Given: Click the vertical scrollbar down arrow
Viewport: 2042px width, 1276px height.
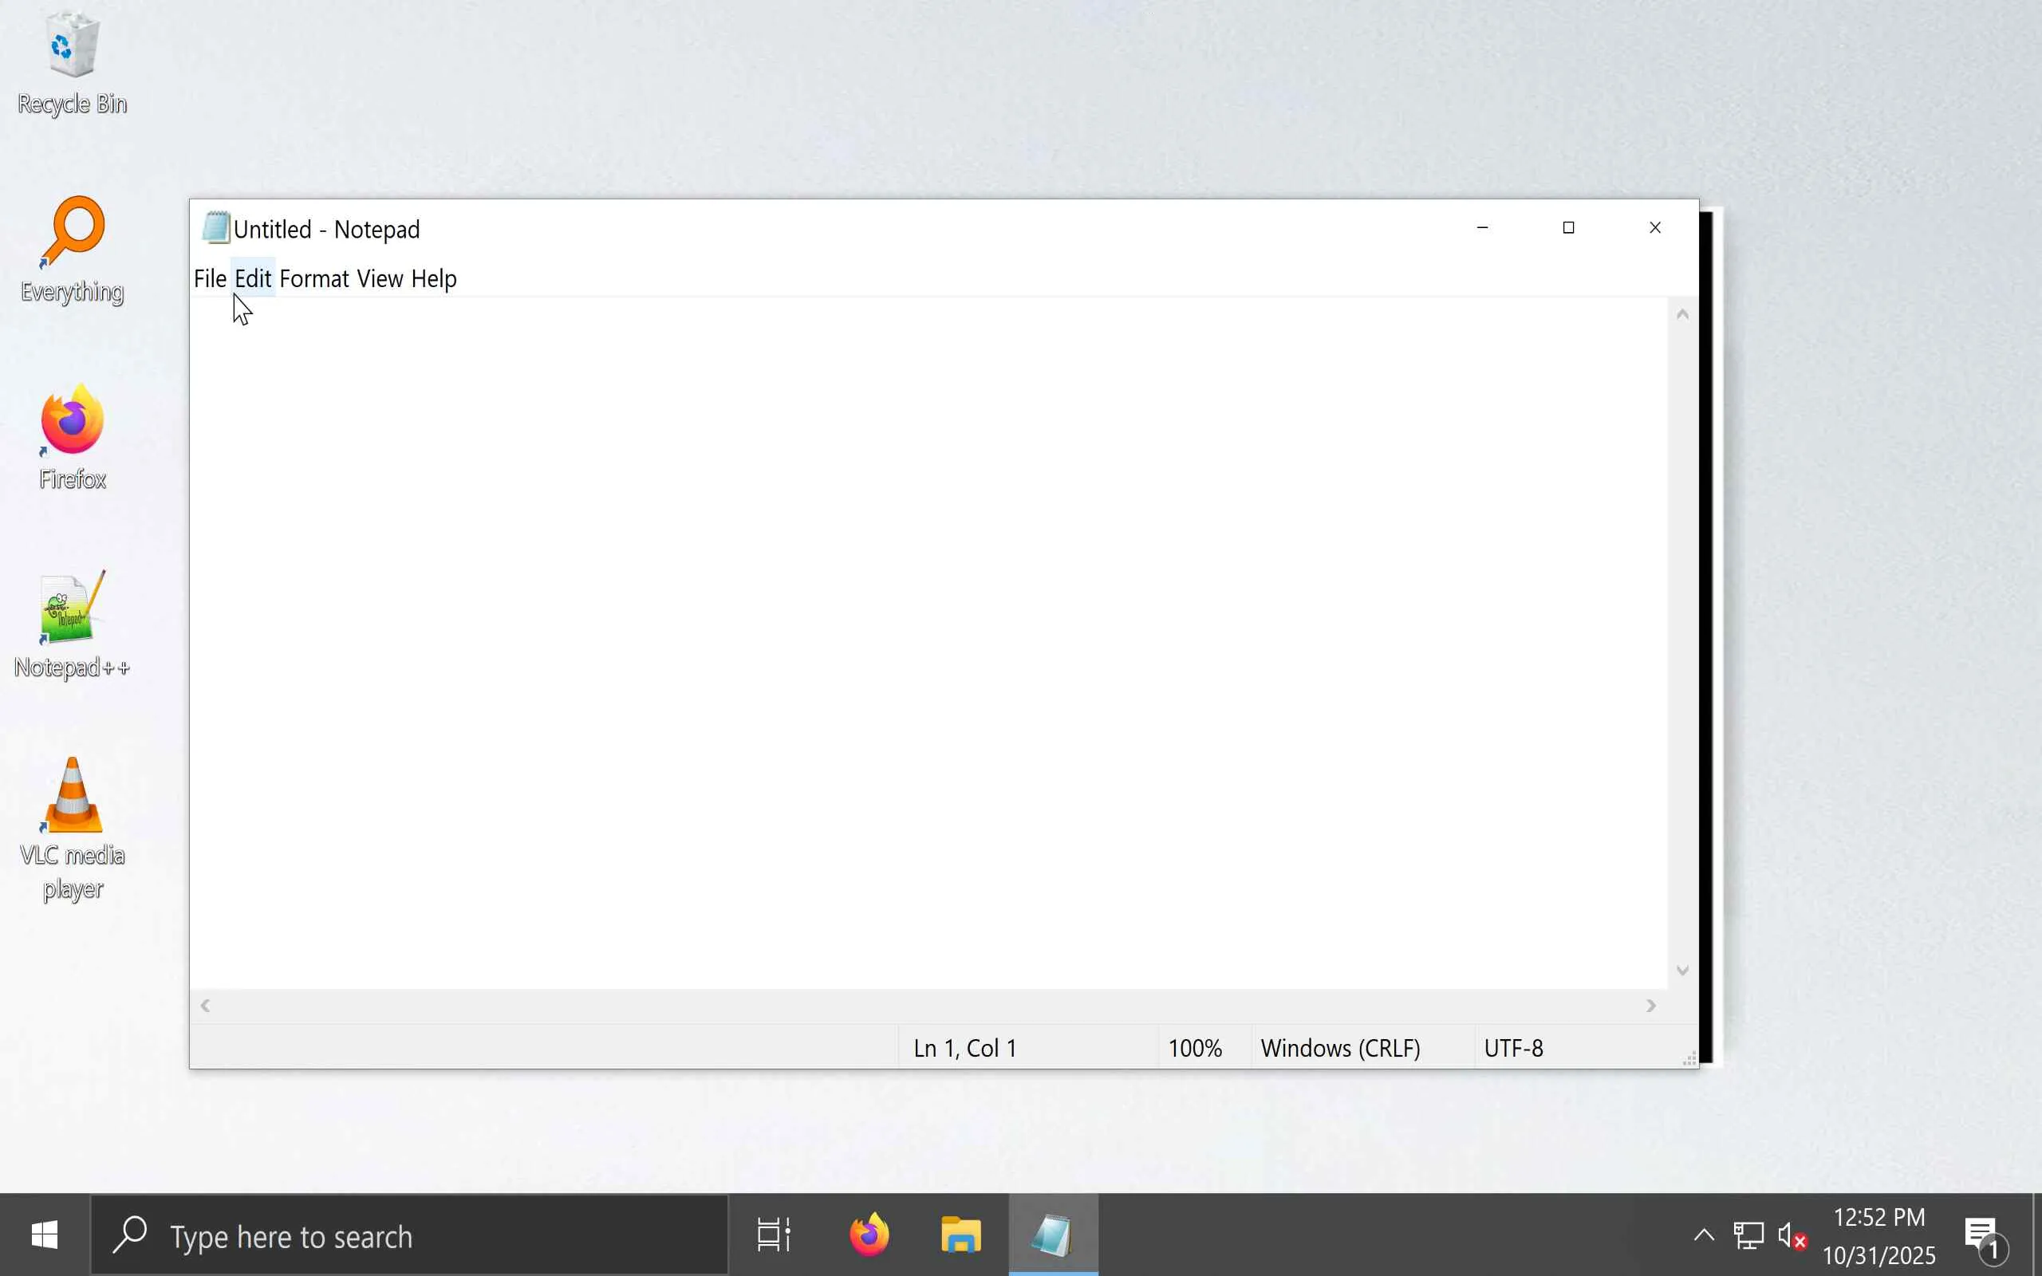Looking at the screenshot, I should coord(1682,971).
